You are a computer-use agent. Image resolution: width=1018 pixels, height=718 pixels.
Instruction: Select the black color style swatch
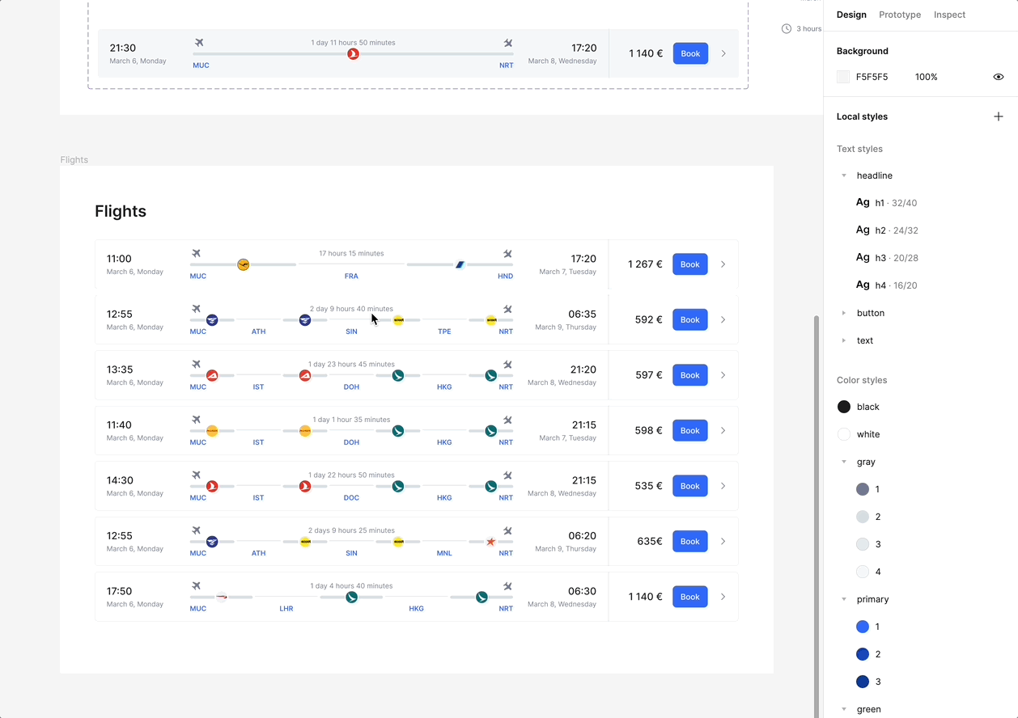coord(844,407)
